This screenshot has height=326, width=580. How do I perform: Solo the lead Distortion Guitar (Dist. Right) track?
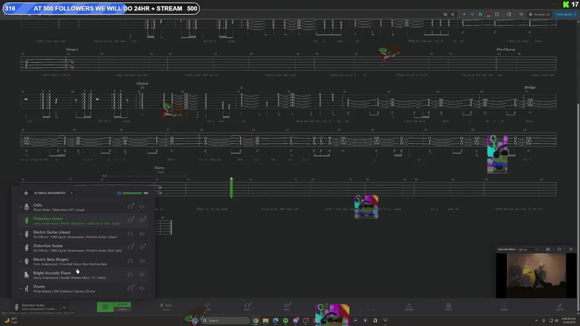130,220
